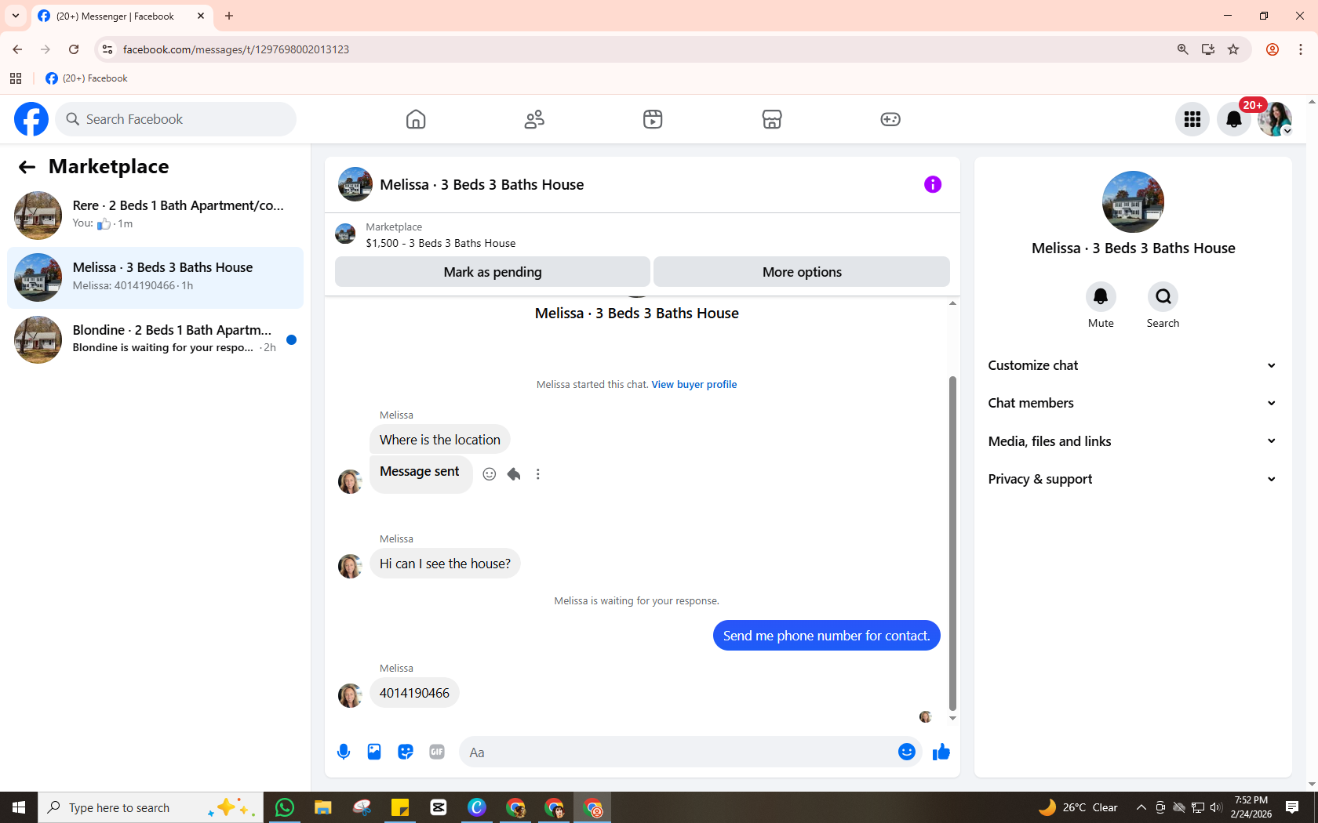This screenshot has width=1318, height=823.
Task: Open the large house picture in right panel
Action: pyautogui.click(x=1133, y=201)
